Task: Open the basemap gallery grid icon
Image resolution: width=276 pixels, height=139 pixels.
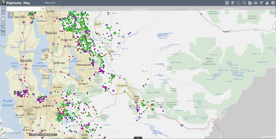Action: (x=227, y=3)
